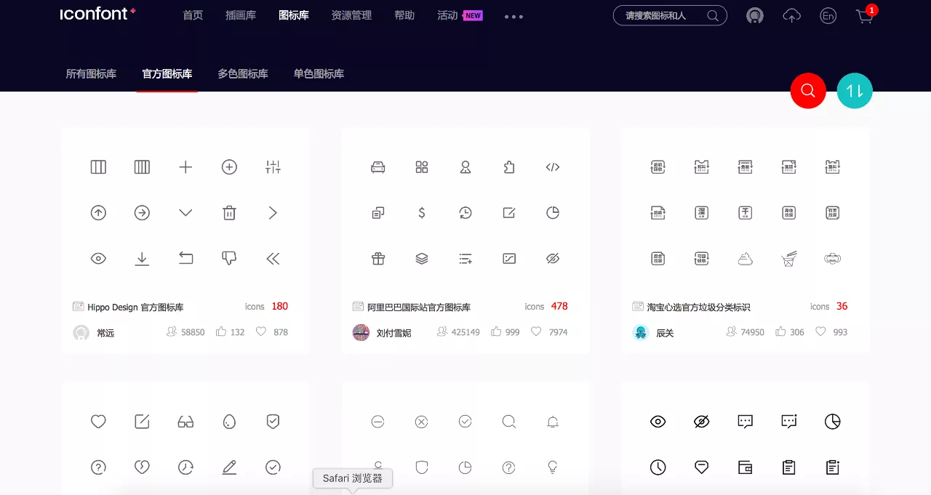Click the red round search button
Viewport: 931px width, 495px height.
point(808,91)
